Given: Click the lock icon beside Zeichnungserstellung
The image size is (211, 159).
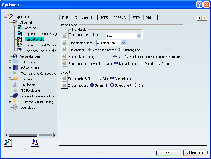Looking at the screenshot, I should tap(65, 36).
